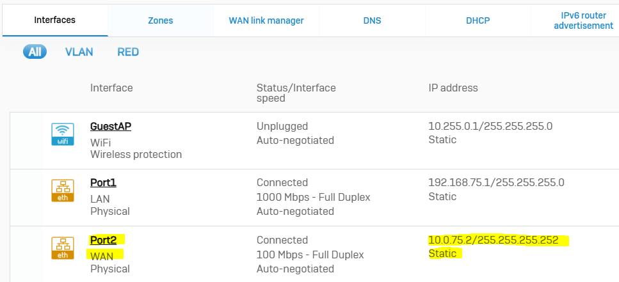
Task: Switch to the Zones tab
Action: click(x=161, y=20)
